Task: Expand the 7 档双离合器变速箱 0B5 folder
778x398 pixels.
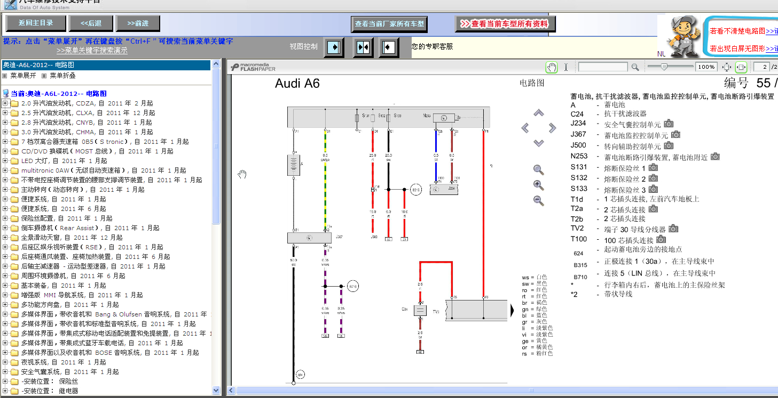Action: tap(5, 142)
